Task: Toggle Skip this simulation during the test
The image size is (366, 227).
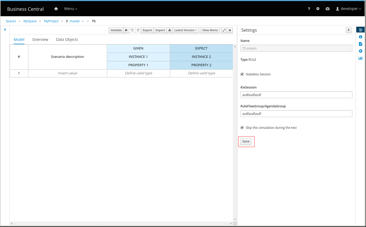Action: point(242,128)
